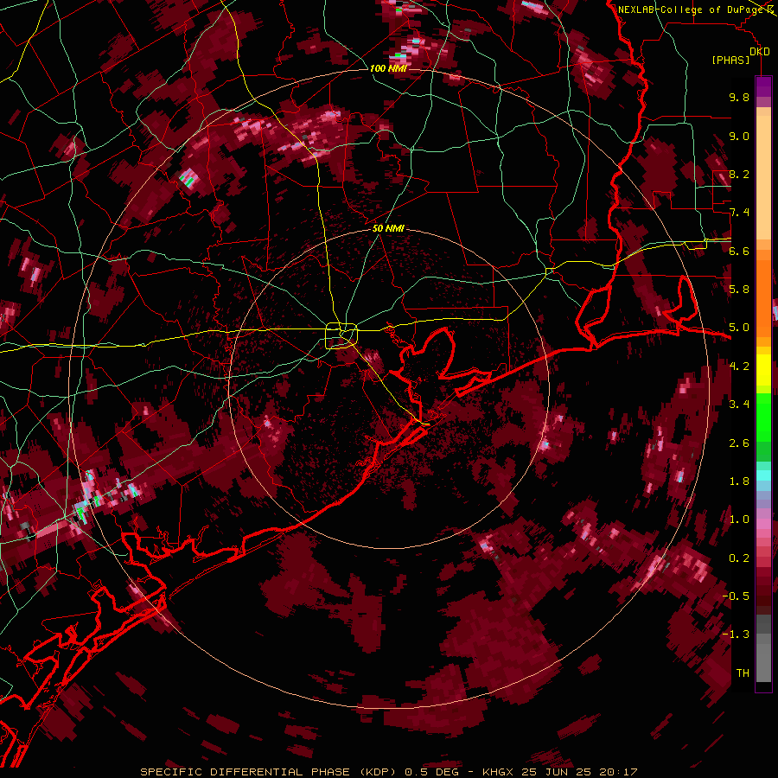Viewport: 778px width, 778px height.
Task: Click the 9.8 value on color scale
Action: pos(739,97)
